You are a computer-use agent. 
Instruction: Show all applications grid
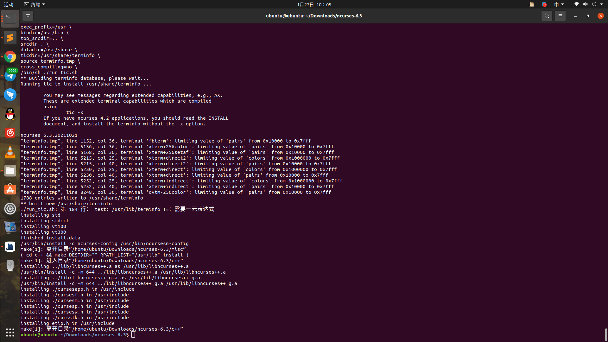point(10,332)
